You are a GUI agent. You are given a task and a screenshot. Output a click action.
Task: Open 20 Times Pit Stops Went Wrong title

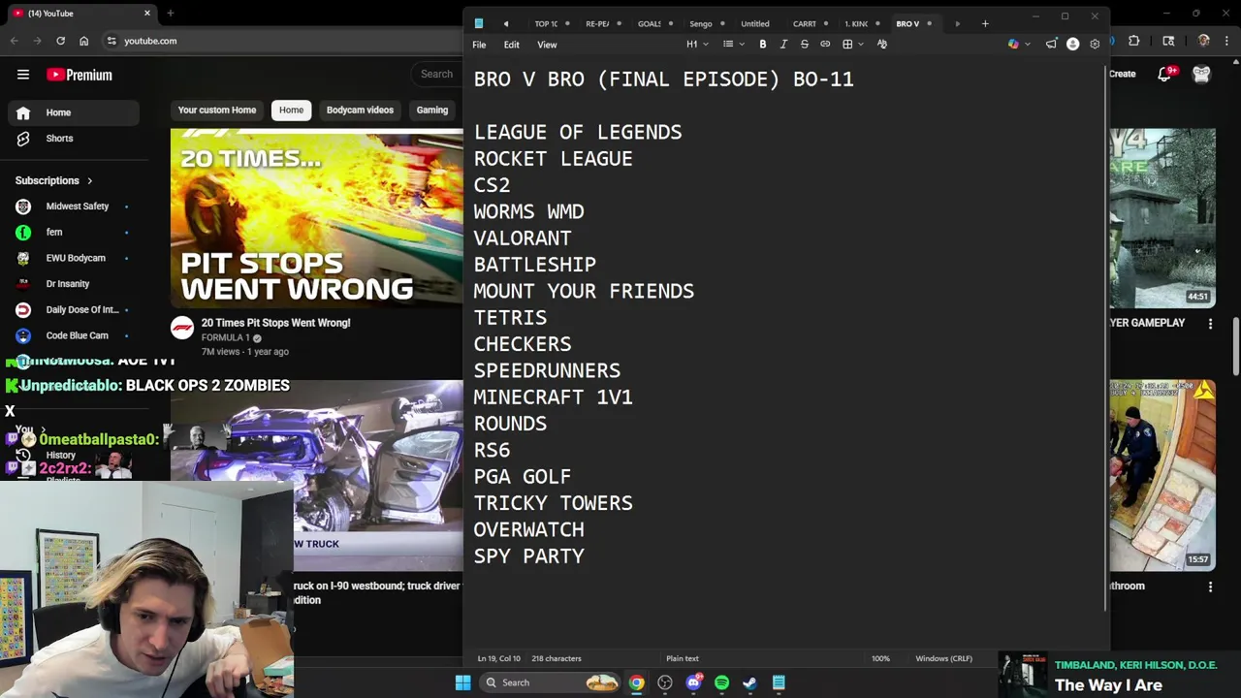click(x=275, y=323)
